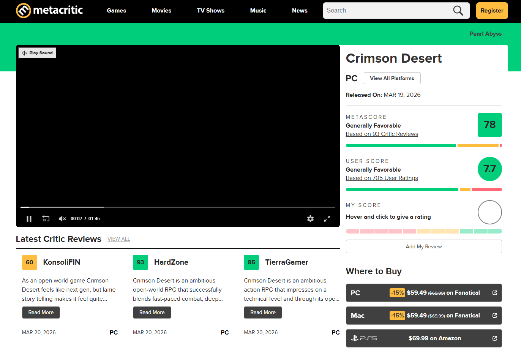Click the Register button
The height and width of the screenshot is (352, 521).
(492, 11)
